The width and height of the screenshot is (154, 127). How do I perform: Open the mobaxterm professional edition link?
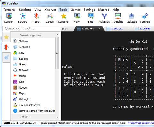tap(141, 123)
